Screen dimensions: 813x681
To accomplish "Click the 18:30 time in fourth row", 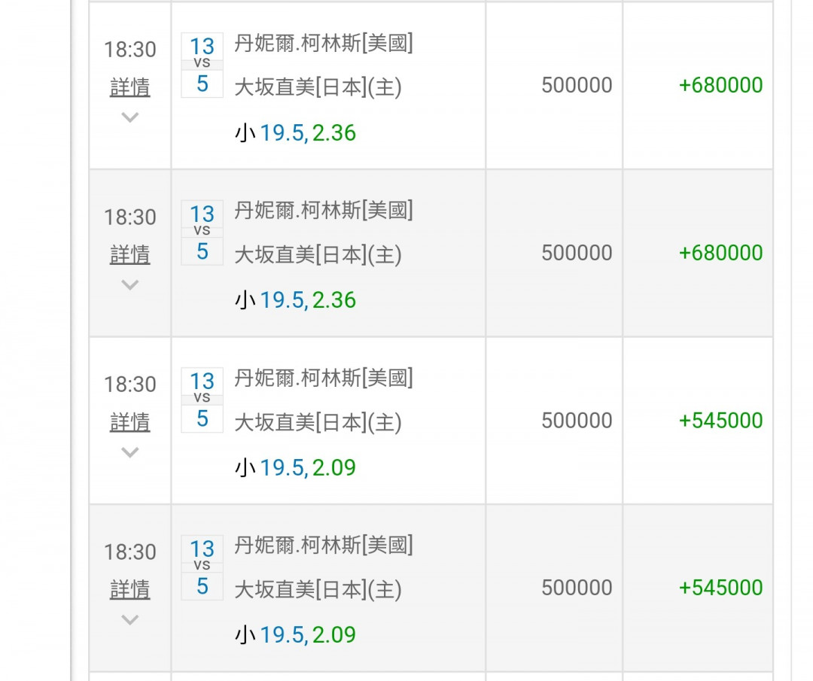I will coord(129,552).
